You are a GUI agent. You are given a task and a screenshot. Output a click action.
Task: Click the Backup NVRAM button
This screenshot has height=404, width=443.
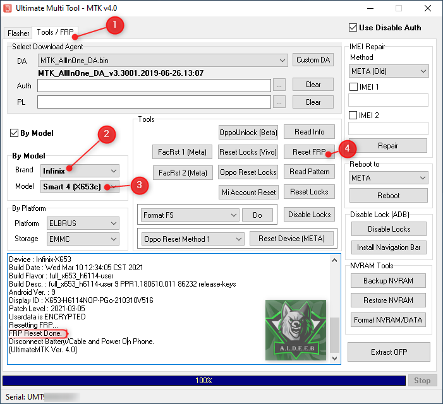[x=388, y=281]
